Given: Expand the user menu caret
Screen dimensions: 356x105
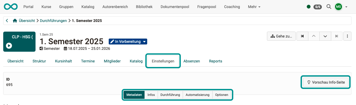Looking at the screenshot, I should point(346,7).
